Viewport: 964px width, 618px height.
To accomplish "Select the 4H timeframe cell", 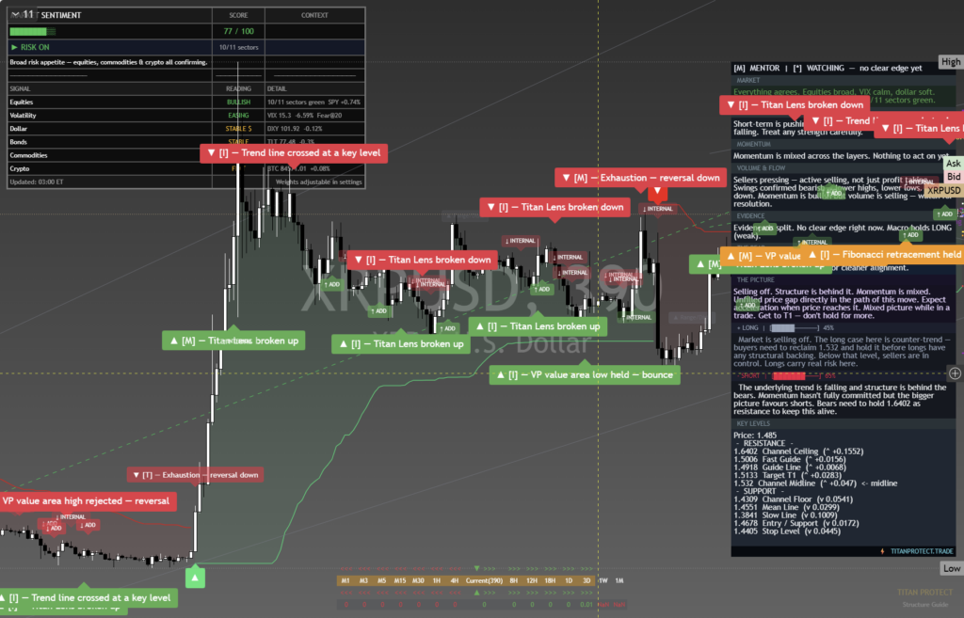I will [455, 580].
